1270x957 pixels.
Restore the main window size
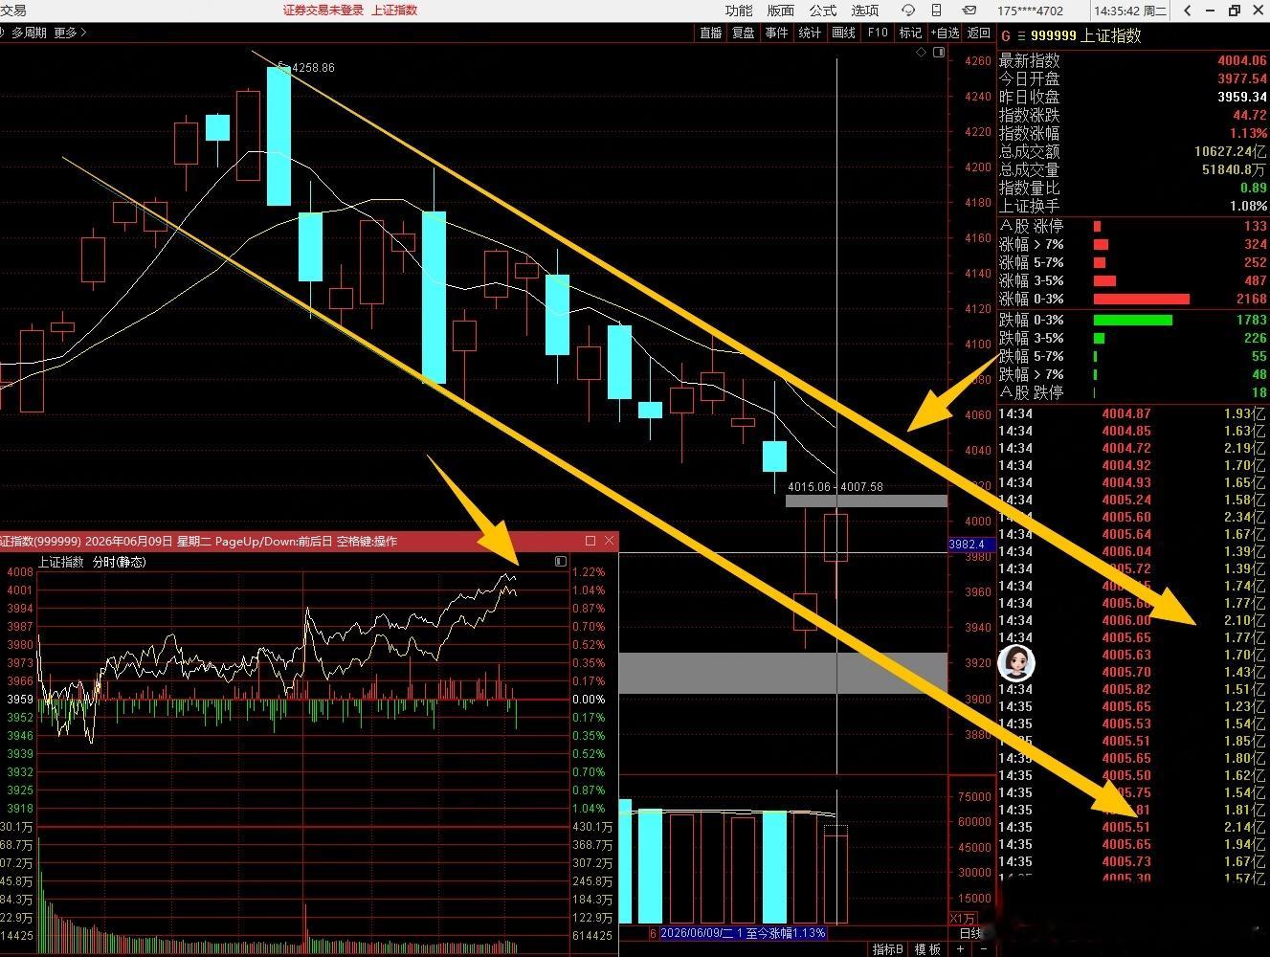point(1235,11)
